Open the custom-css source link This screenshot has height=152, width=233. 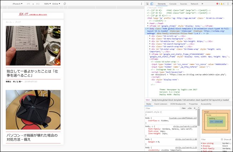(183, 118)
